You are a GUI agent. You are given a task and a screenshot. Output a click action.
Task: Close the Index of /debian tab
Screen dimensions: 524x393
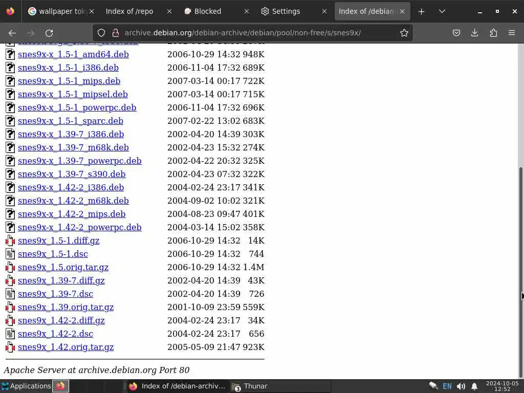(x=402, y=11)
